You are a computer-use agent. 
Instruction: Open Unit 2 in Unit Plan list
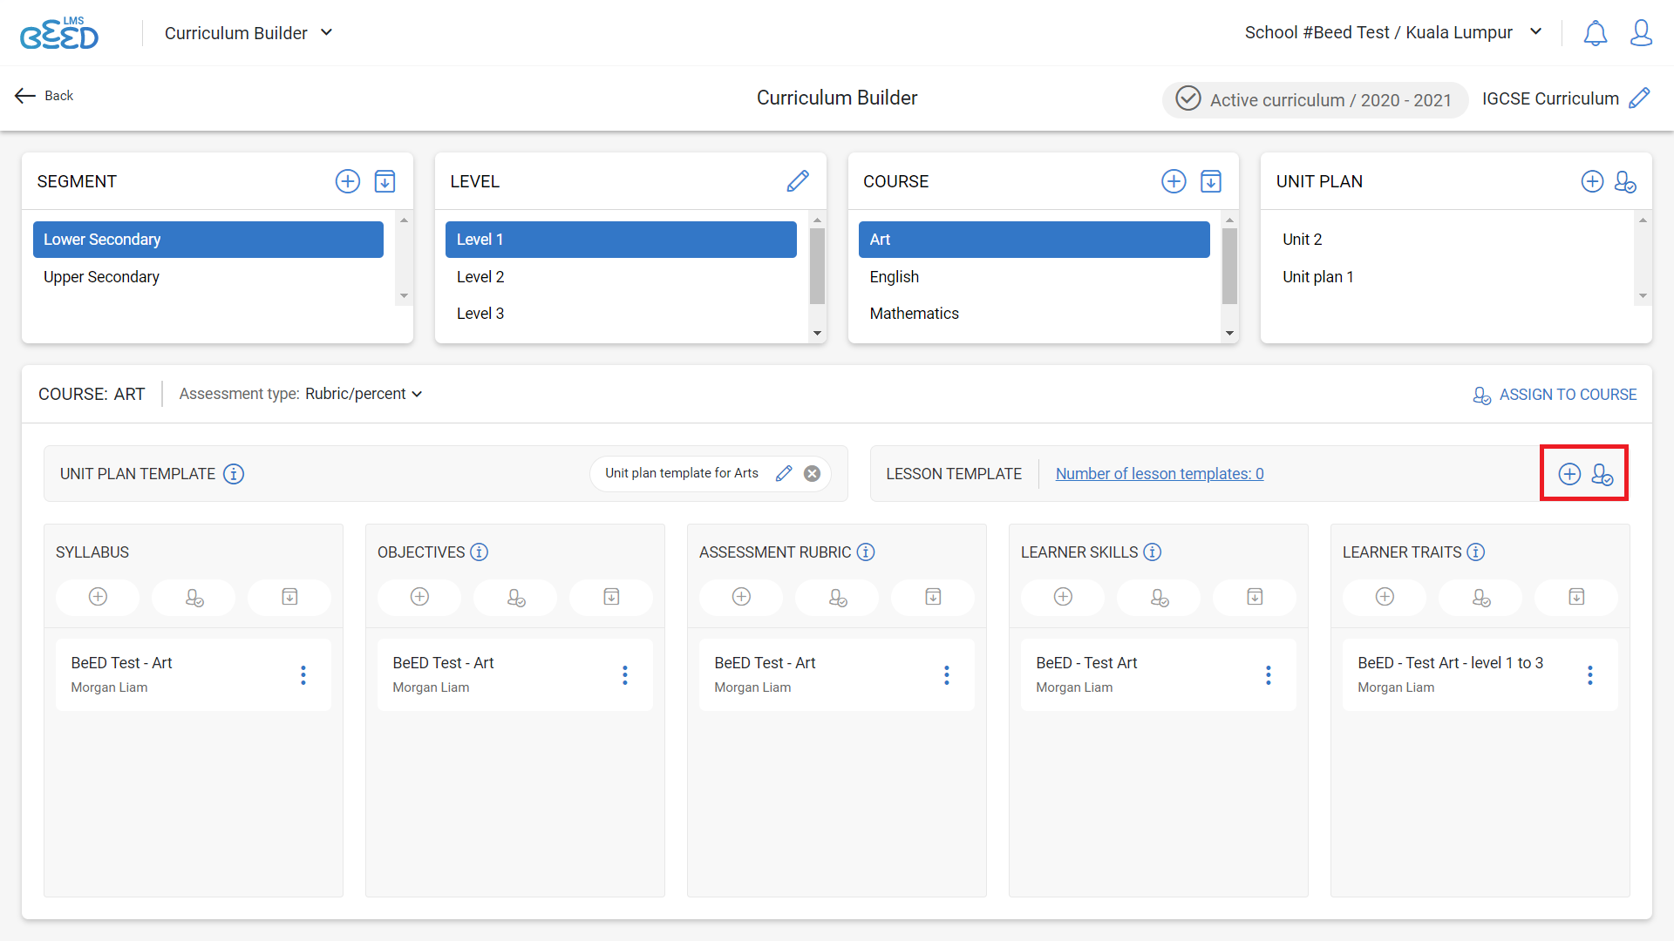pos(1447,240)
